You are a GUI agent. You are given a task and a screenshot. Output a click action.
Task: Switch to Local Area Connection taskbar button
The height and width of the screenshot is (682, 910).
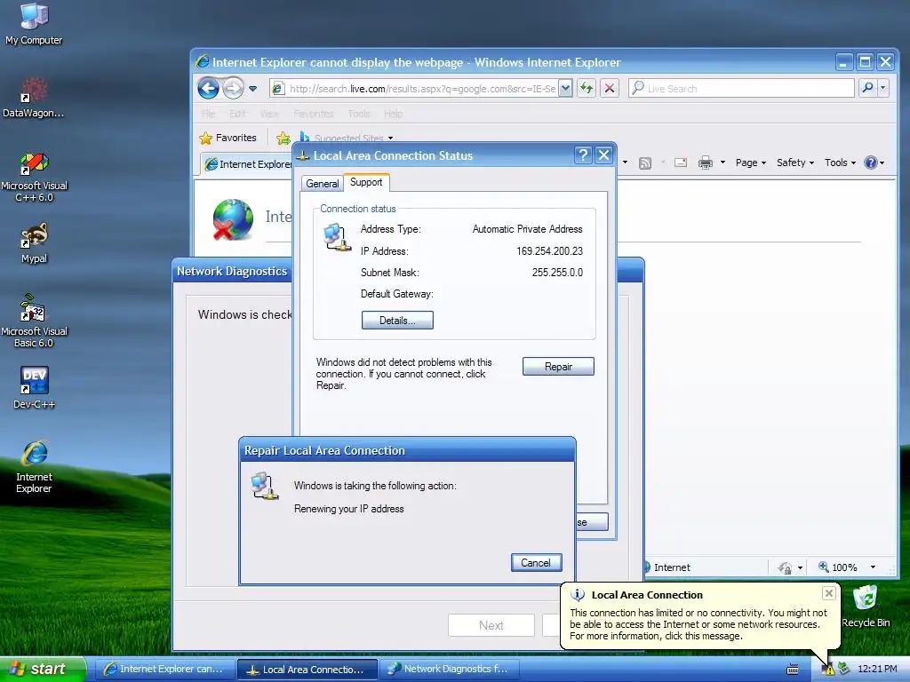coord(307,670)
